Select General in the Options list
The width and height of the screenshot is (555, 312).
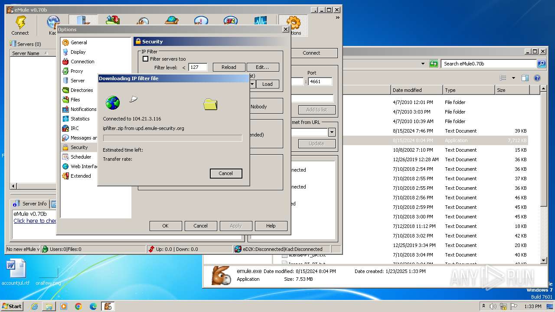[78, 42]
